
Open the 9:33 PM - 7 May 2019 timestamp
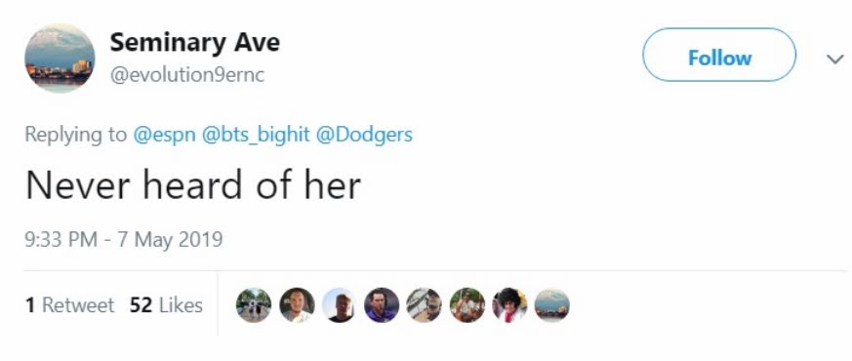pyautogui.click(x=124, y=239)
